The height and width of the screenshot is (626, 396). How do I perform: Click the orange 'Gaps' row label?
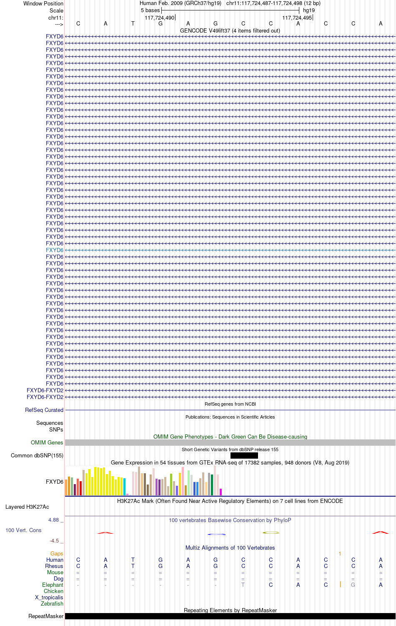[57, 553]
